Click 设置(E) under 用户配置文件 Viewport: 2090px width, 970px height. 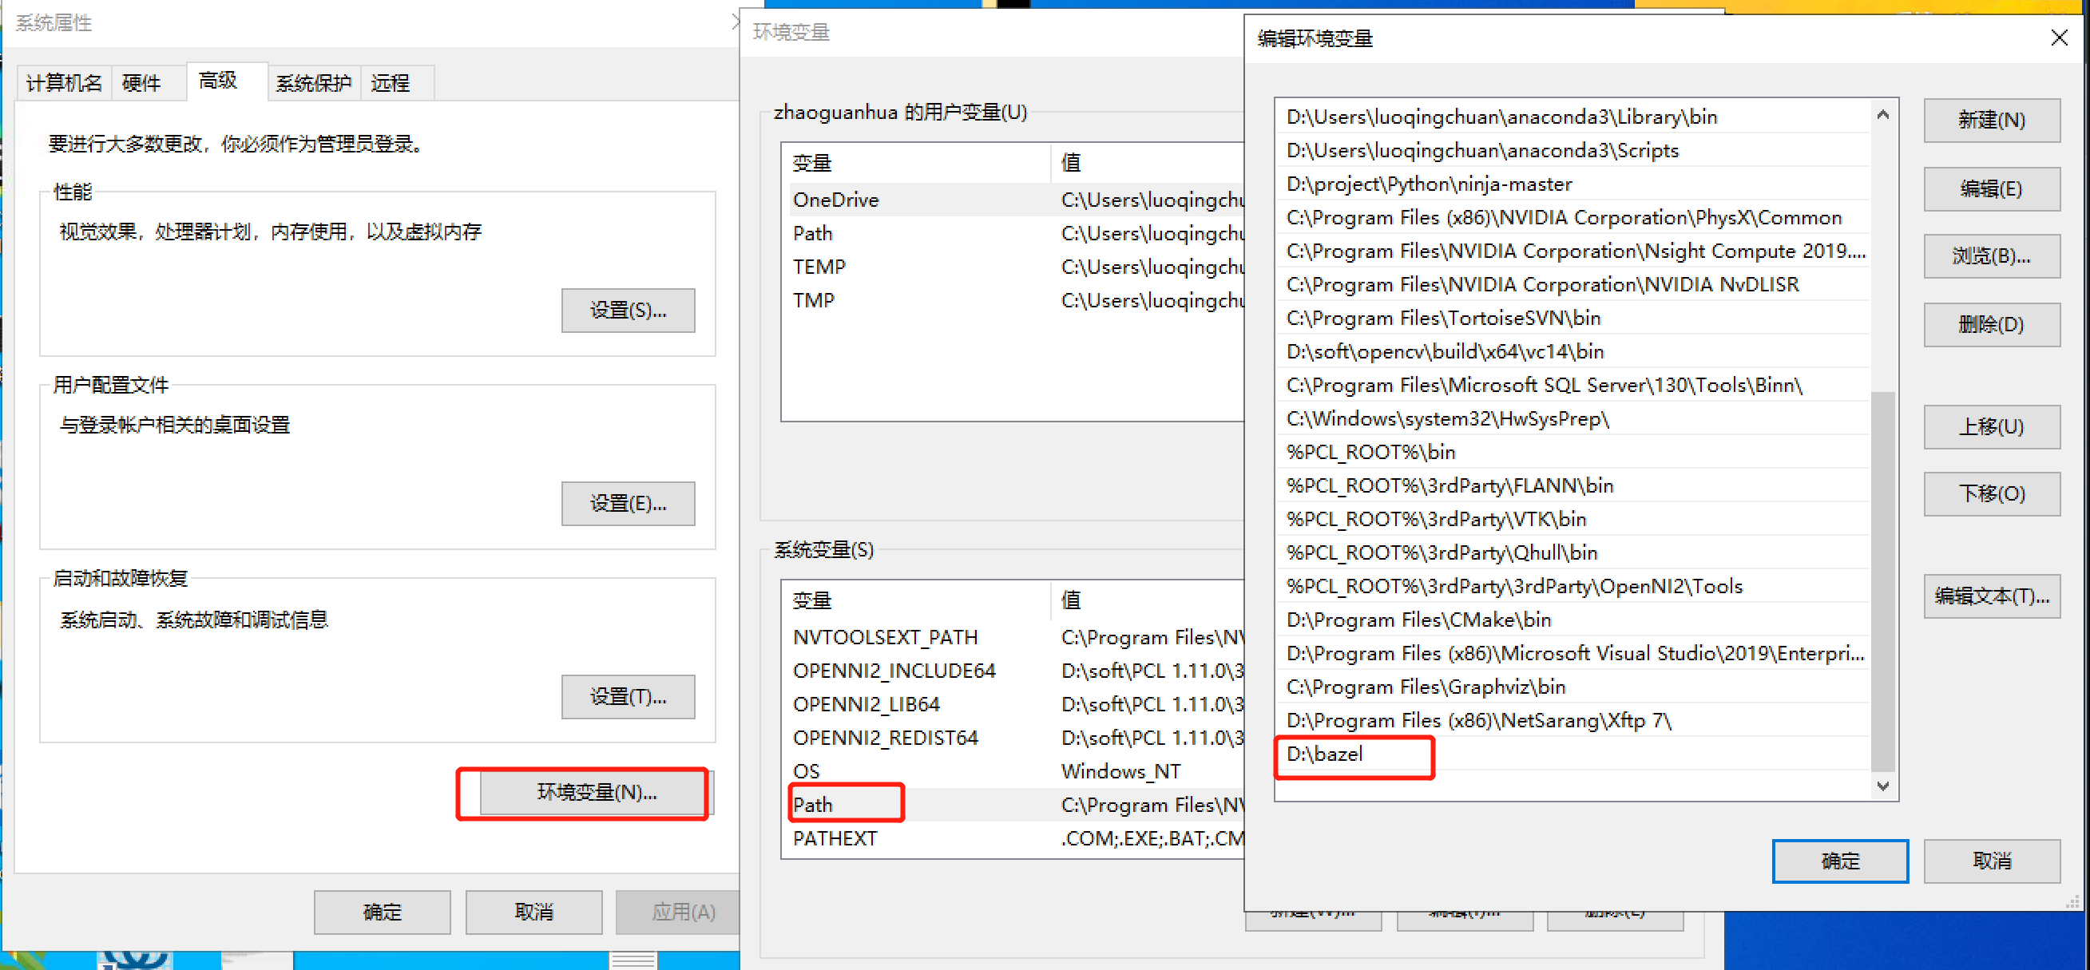(x=628, y=503)
